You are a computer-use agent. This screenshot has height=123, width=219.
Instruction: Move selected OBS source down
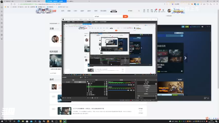pyautogui.click(x=97, y=98)
